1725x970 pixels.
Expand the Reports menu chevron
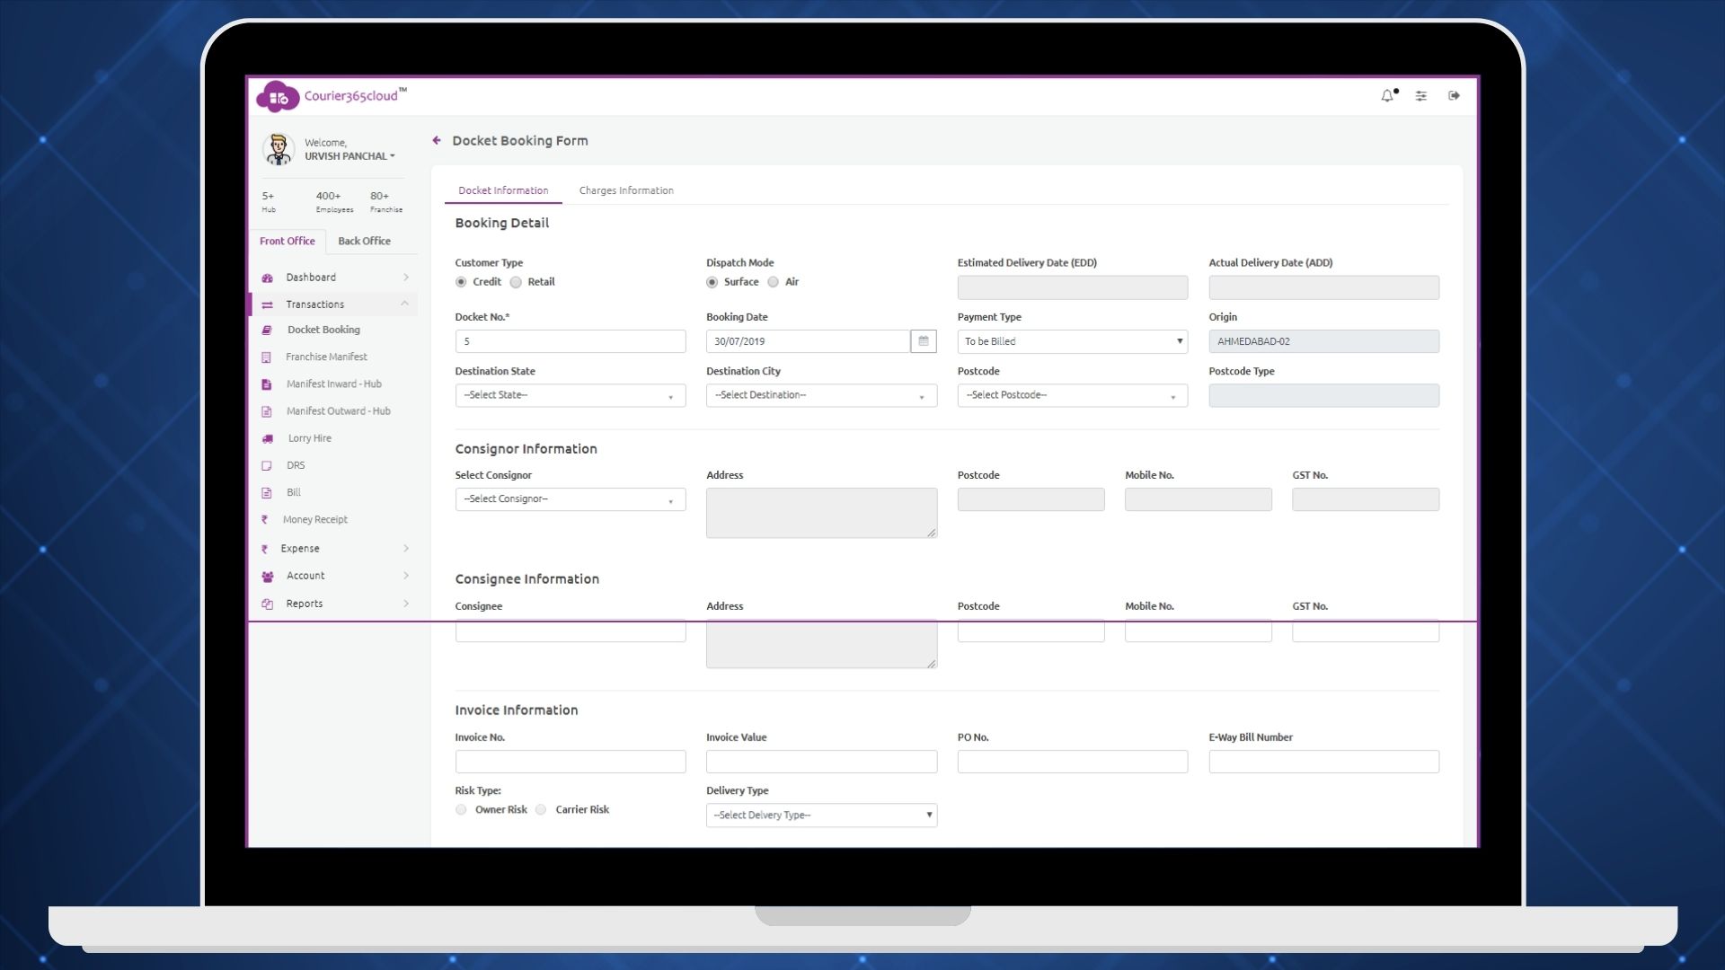click(x=406, y=604)
